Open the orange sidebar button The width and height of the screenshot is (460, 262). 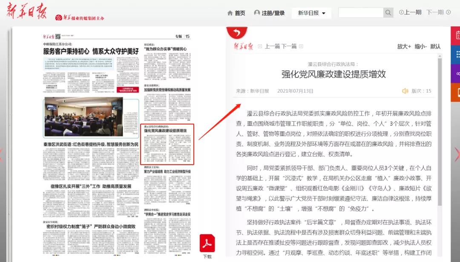pos(456,92)
